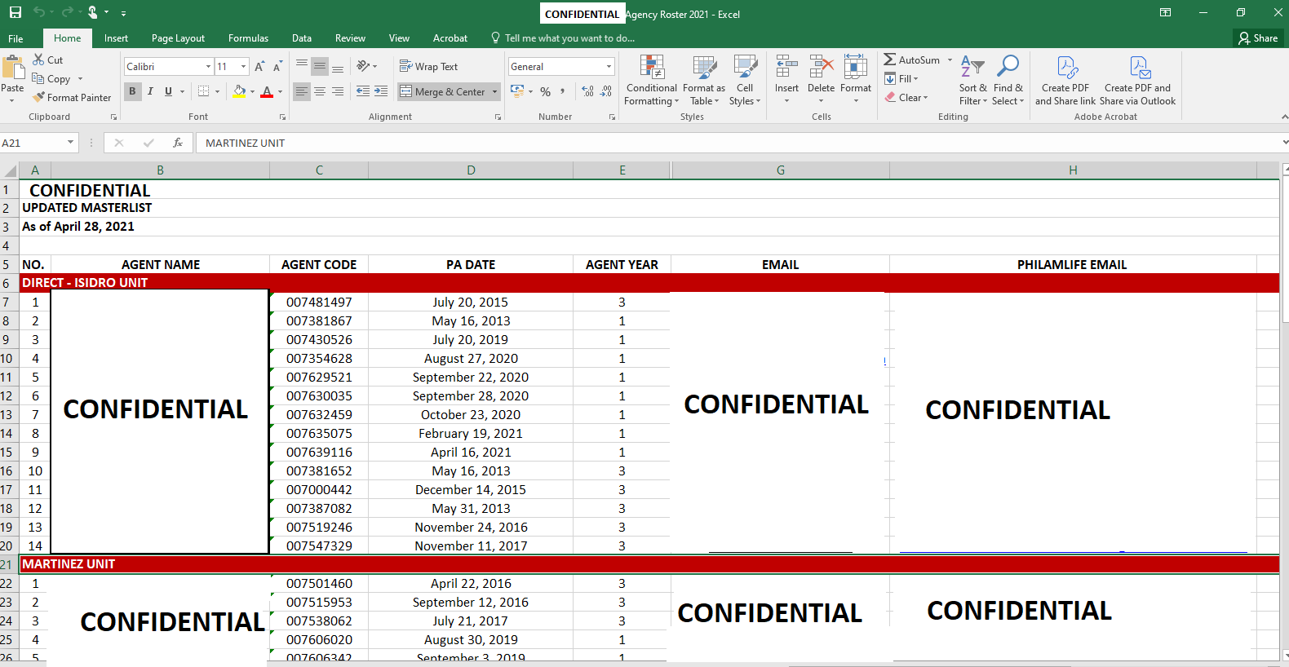1289x667 pixels.
Task: Increase indent of cell content
Action: tap(381, 91)
